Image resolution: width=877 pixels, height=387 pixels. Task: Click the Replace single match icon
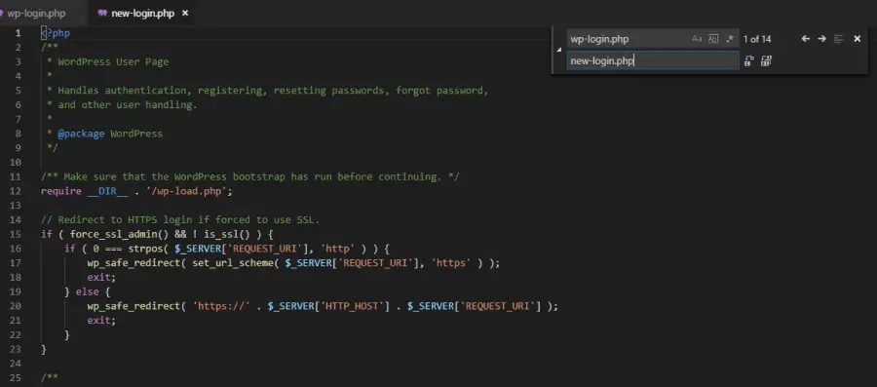click(x=749, y=60)
